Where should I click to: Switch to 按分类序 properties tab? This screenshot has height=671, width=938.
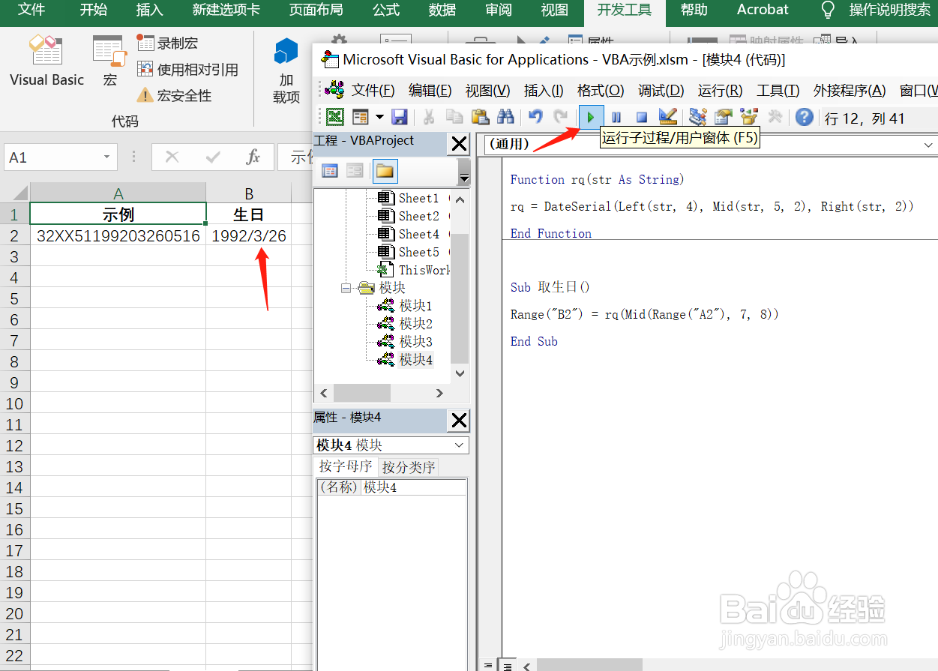click(x=409, y=467)
